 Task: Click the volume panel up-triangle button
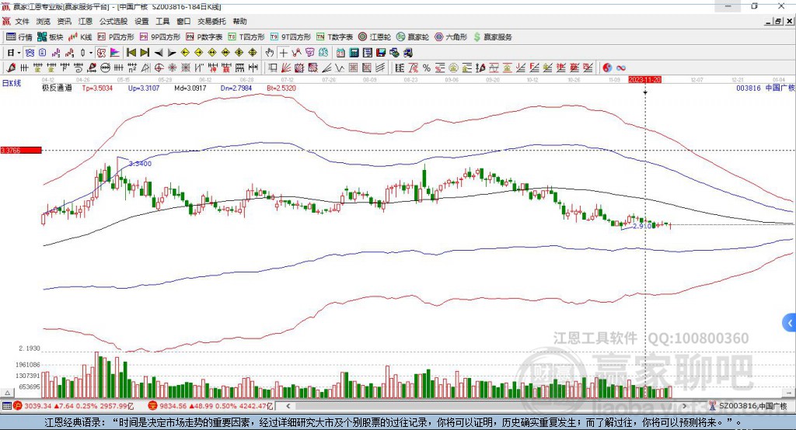tap(8, 393)
